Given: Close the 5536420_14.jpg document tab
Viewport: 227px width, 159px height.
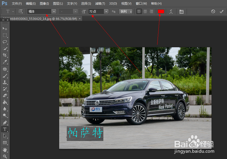Looking at the screenshot, I should (x=80, y=19).
